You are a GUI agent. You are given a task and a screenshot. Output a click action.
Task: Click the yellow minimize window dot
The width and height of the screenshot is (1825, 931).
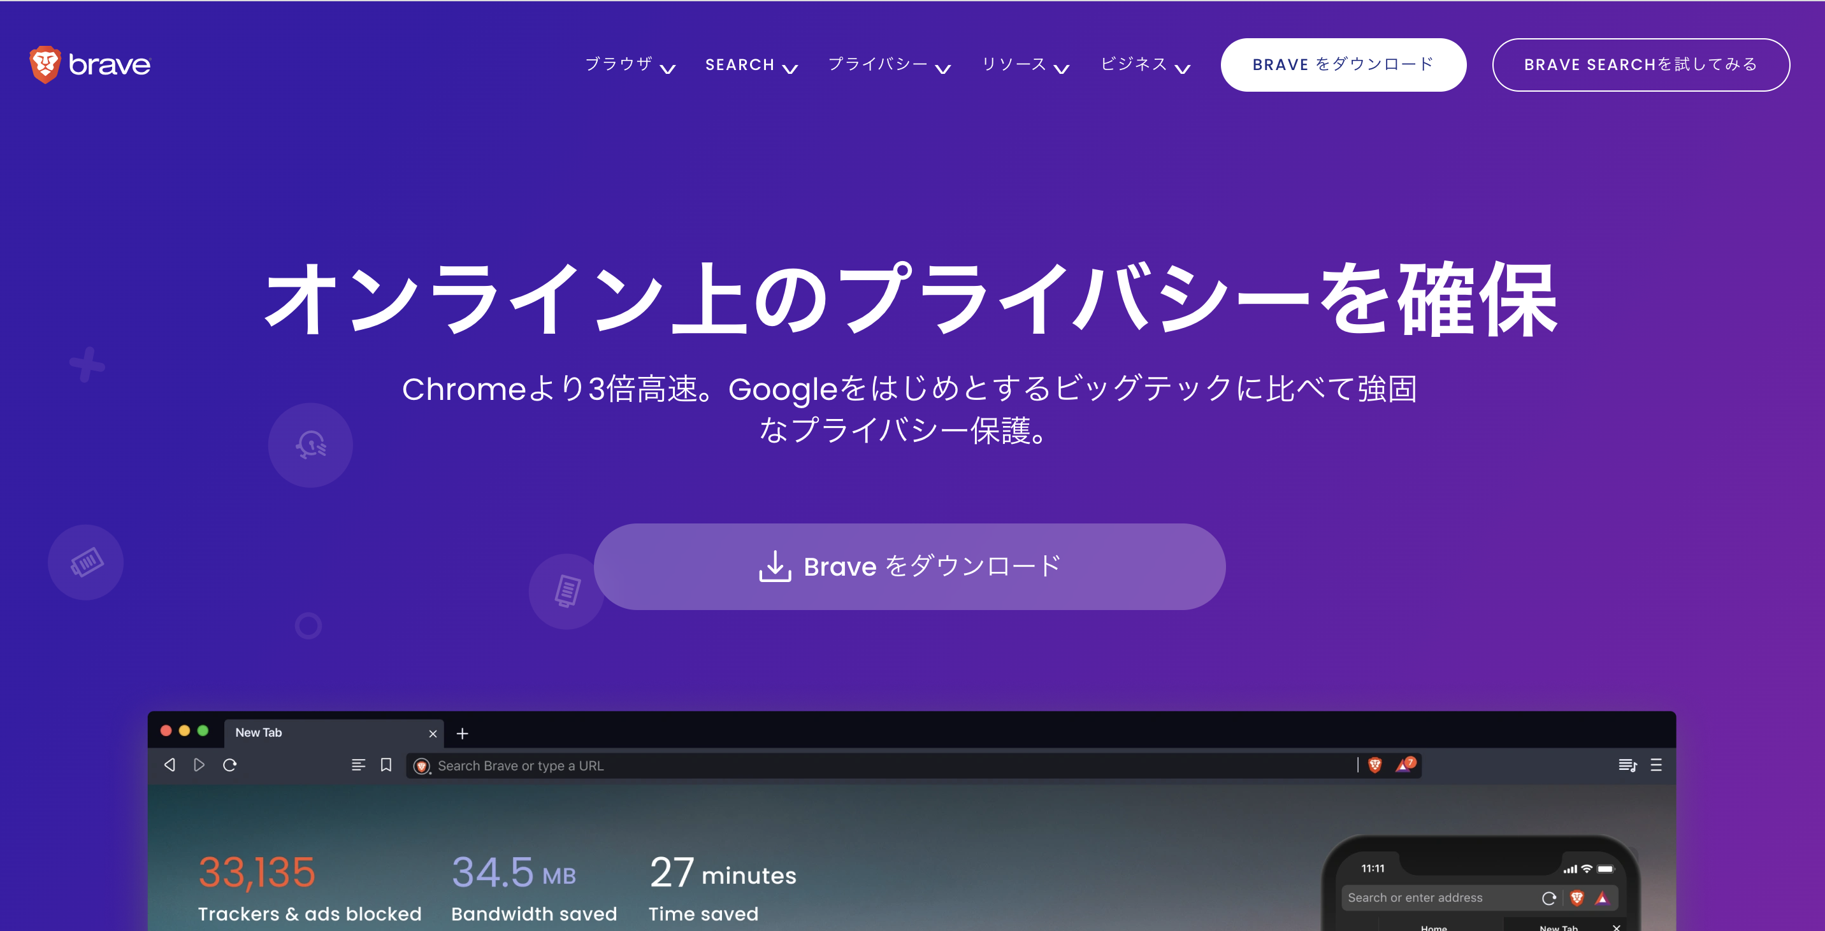184,730
